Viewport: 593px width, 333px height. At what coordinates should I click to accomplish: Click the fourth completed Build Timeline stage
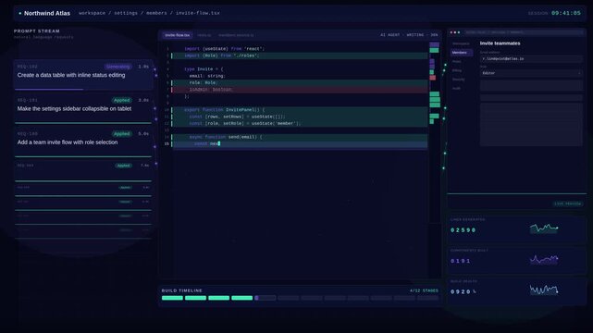pos(242,298)
